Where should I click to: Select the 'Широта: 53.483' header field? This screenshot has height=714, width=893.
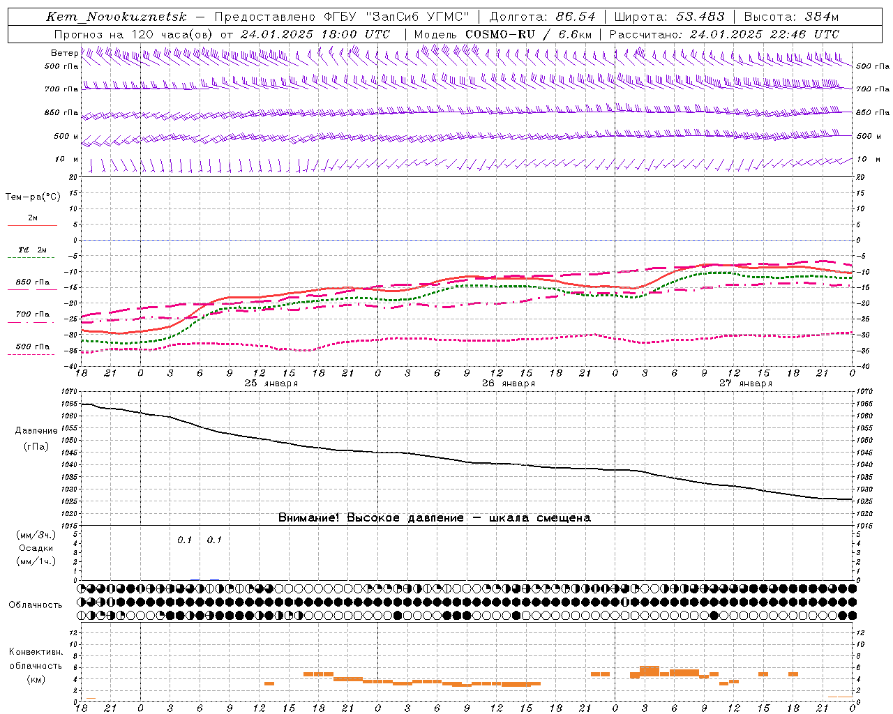click(669, 17)
